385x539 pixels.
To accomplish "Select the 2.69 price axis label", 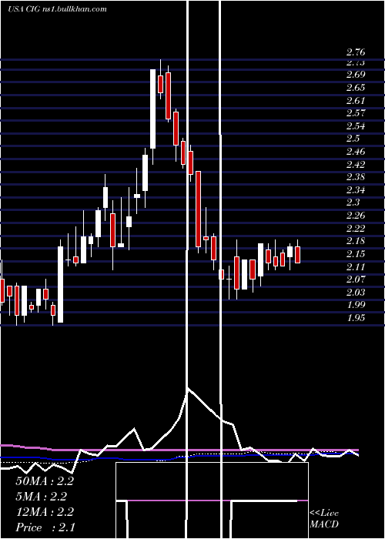I will pyautogui.click(x=356, y=75).
